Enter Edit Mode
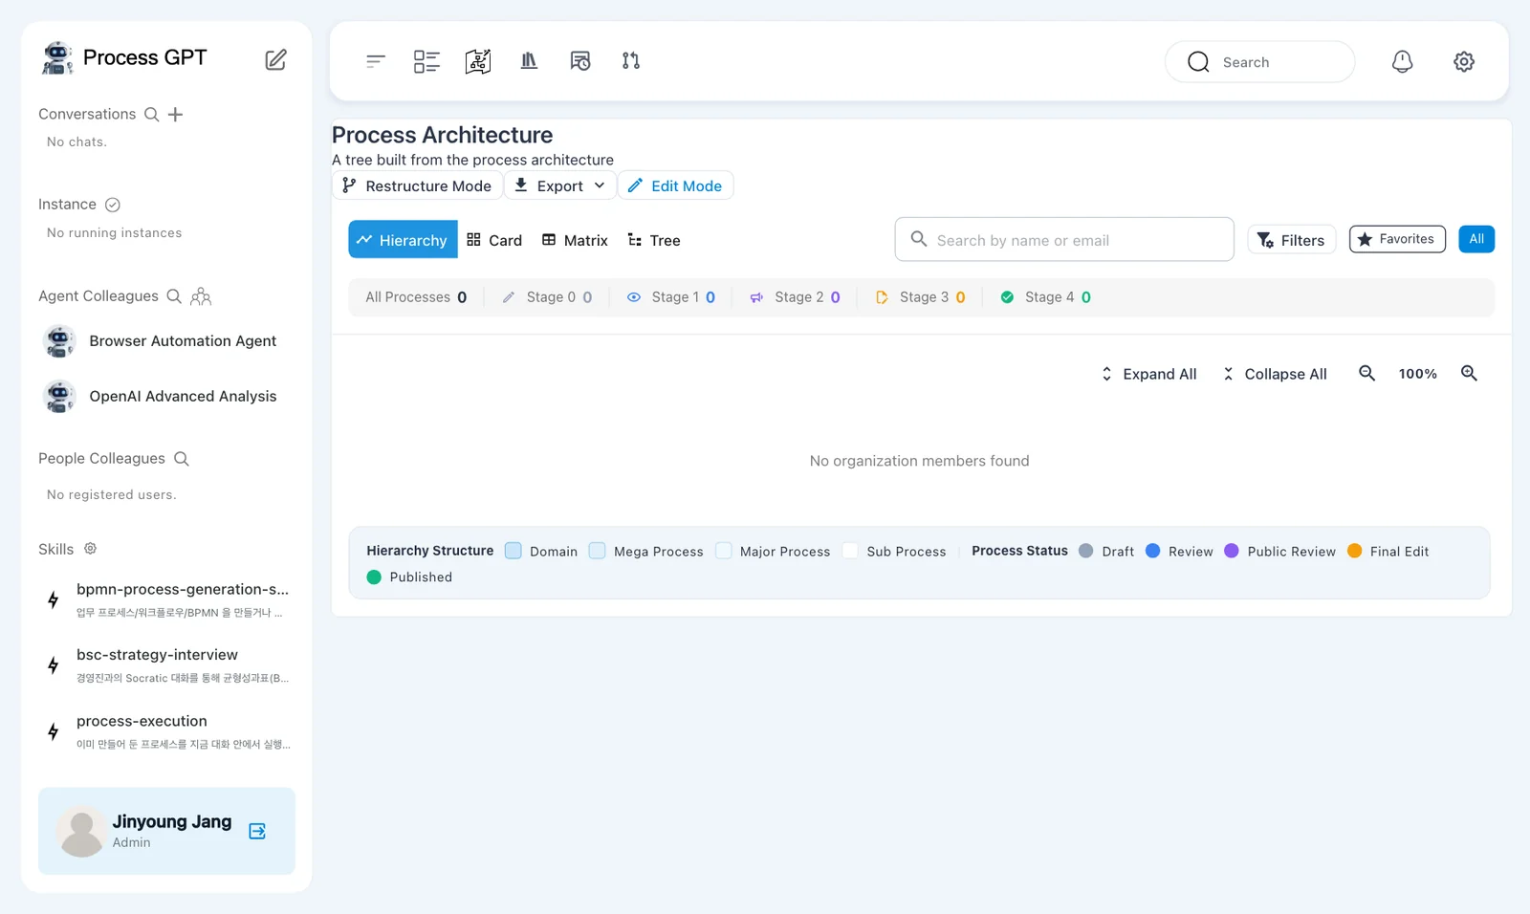1530x914 pixels. point(675,185)
